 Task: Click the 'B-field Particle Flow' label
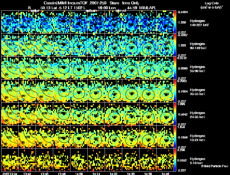pos(215,166)
